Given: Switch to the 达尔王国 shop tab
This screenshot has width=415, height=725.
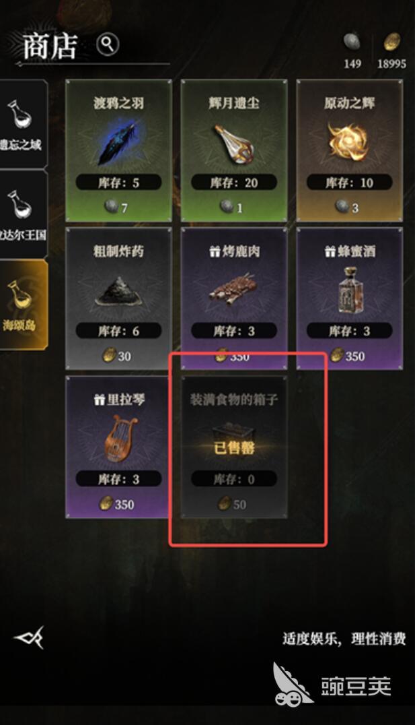Looking at the screenshot, I should tap(22, 214).
